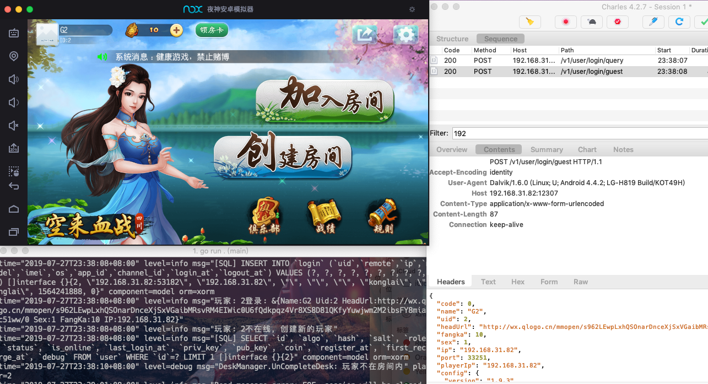Viewport: 708px width, 384px height.
Task: Select the /v1/user/login/query request row
Action: (x=569, y=61)
